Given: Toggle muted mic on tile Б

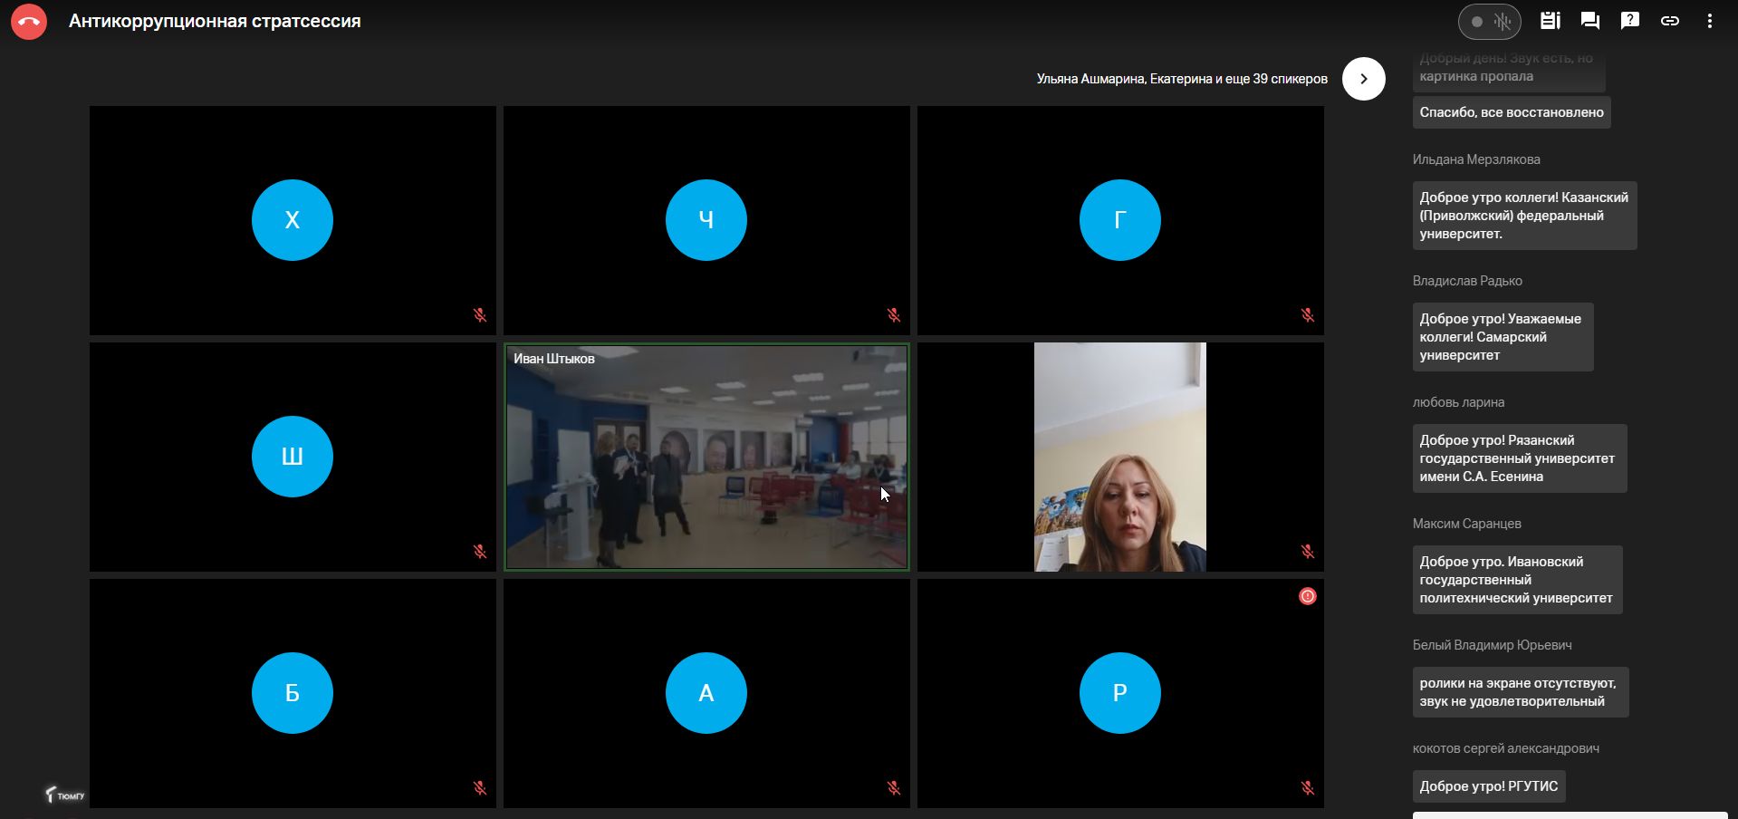Looking at the screenshot, I should pos(480,788).
